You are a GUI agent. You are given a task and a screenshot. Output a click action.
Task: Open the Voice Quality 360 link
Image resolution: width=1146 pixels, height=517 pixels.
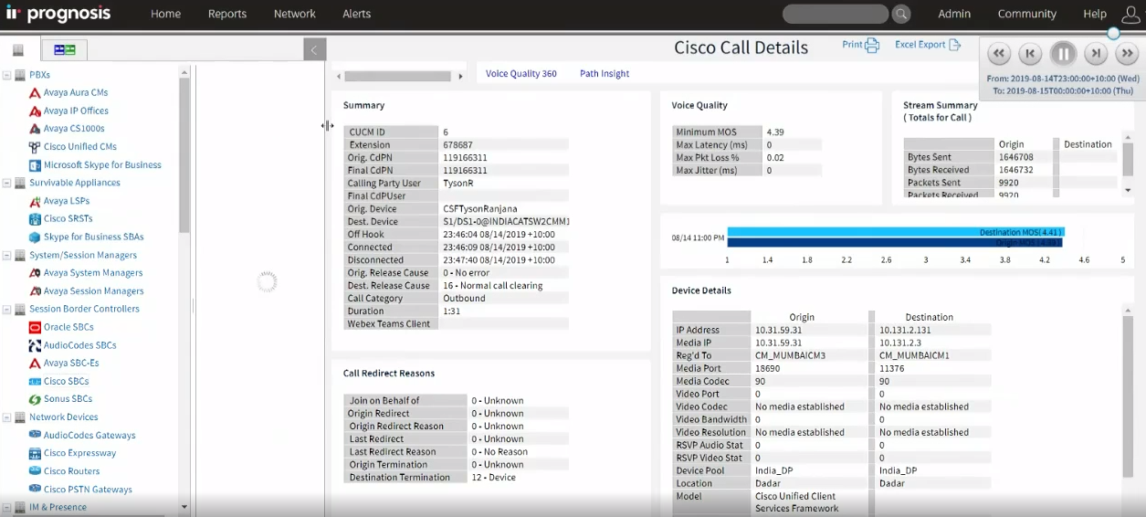click(520, 73)
